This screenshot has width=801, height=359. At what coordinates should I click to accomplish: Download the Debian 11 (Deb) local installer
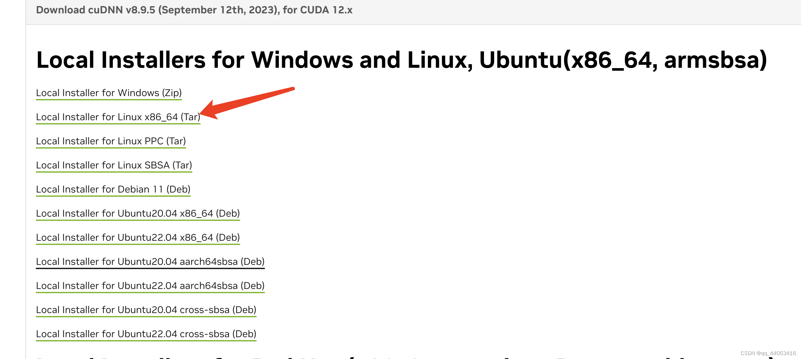[113, 189]
